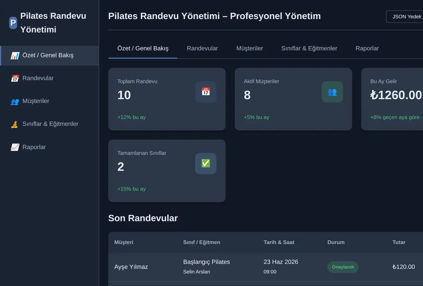The height and width of the screenshot is (286, 423).
Task: Click the +8% geçen aya göre label
Action: [395, 117]
